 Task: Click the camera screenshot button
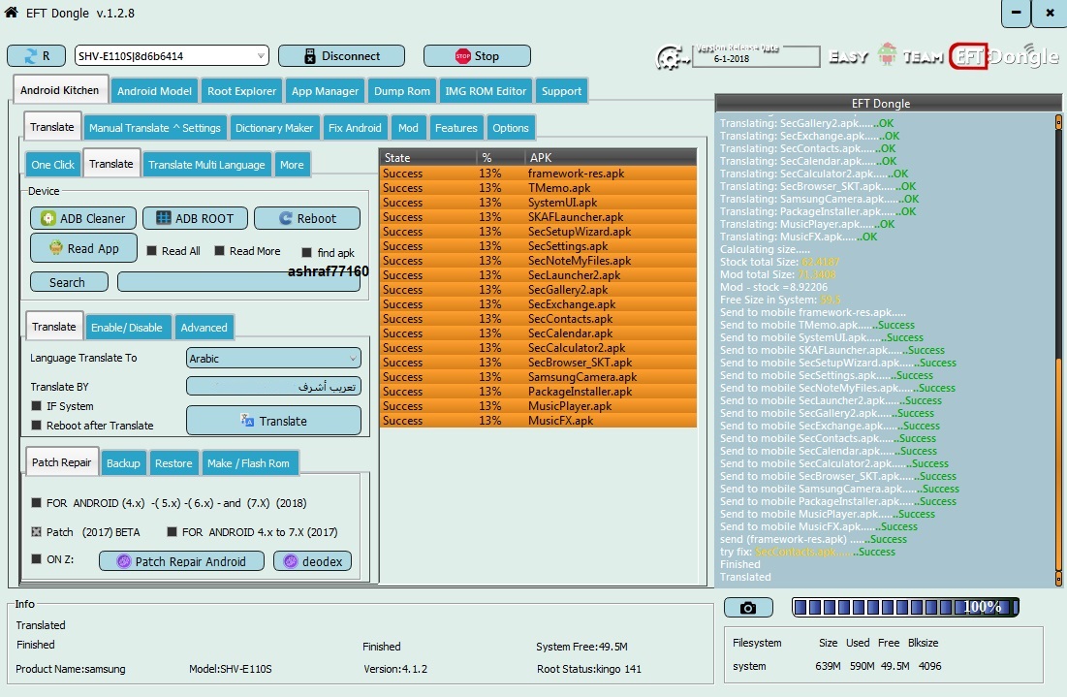[x=748, y=607]
